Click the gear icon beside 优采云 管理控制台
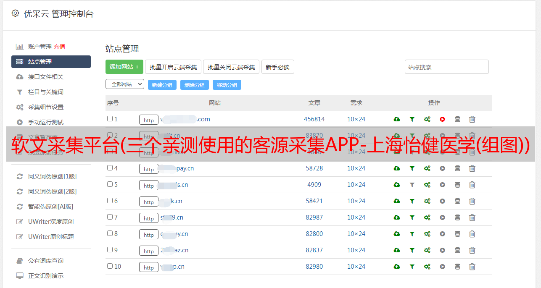Screen dimensions: 541x288 (15, 13)
